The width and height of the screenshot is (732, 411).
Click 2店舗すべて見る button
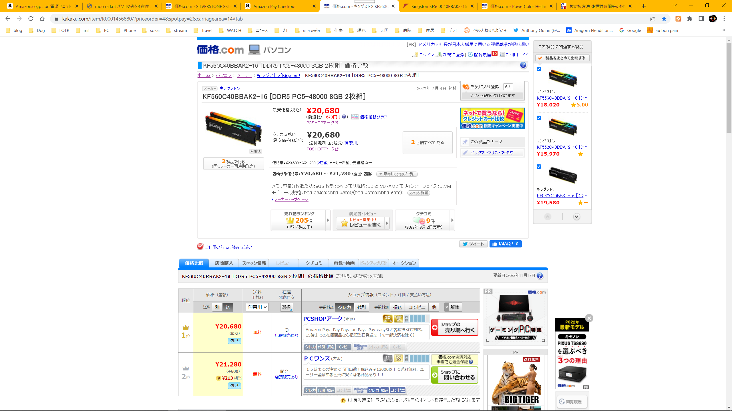(x=427, y=142)
